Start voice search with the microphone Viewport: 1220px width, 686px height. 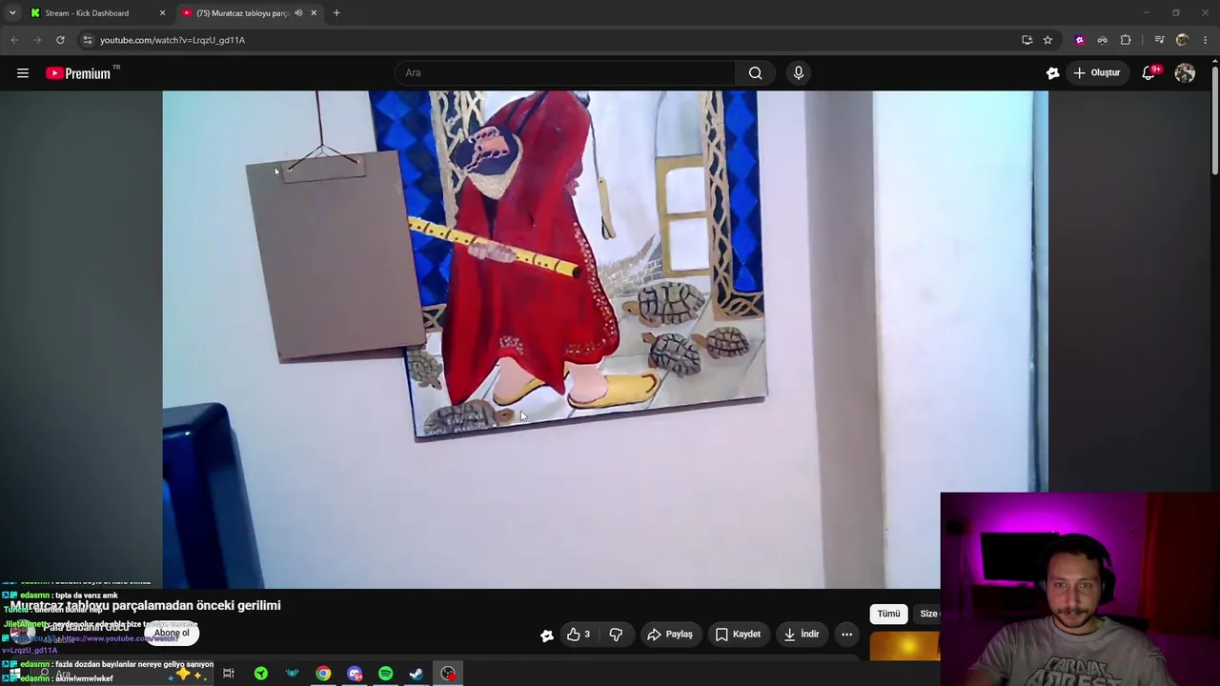pos(799,73)
